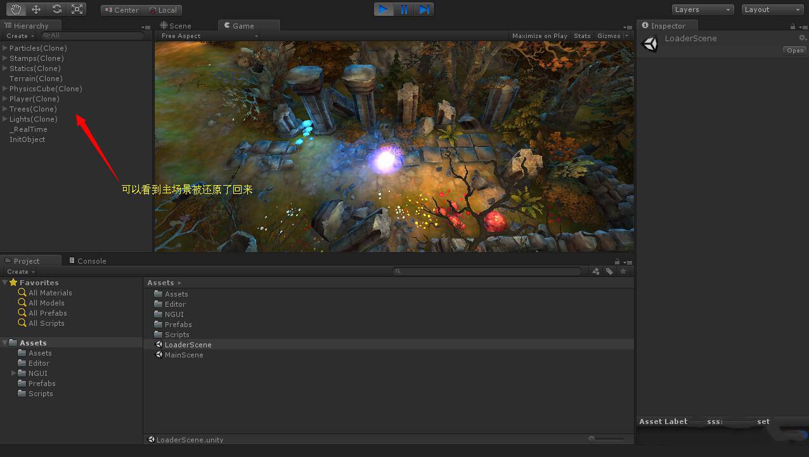Image resolution: width=809 pixels, height=457 pixels.
Task: Pause the game playback
Action: (404, 9)
